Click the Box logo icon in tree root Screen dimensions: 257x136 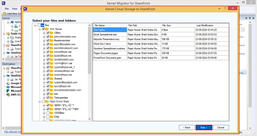pos(43,25)
